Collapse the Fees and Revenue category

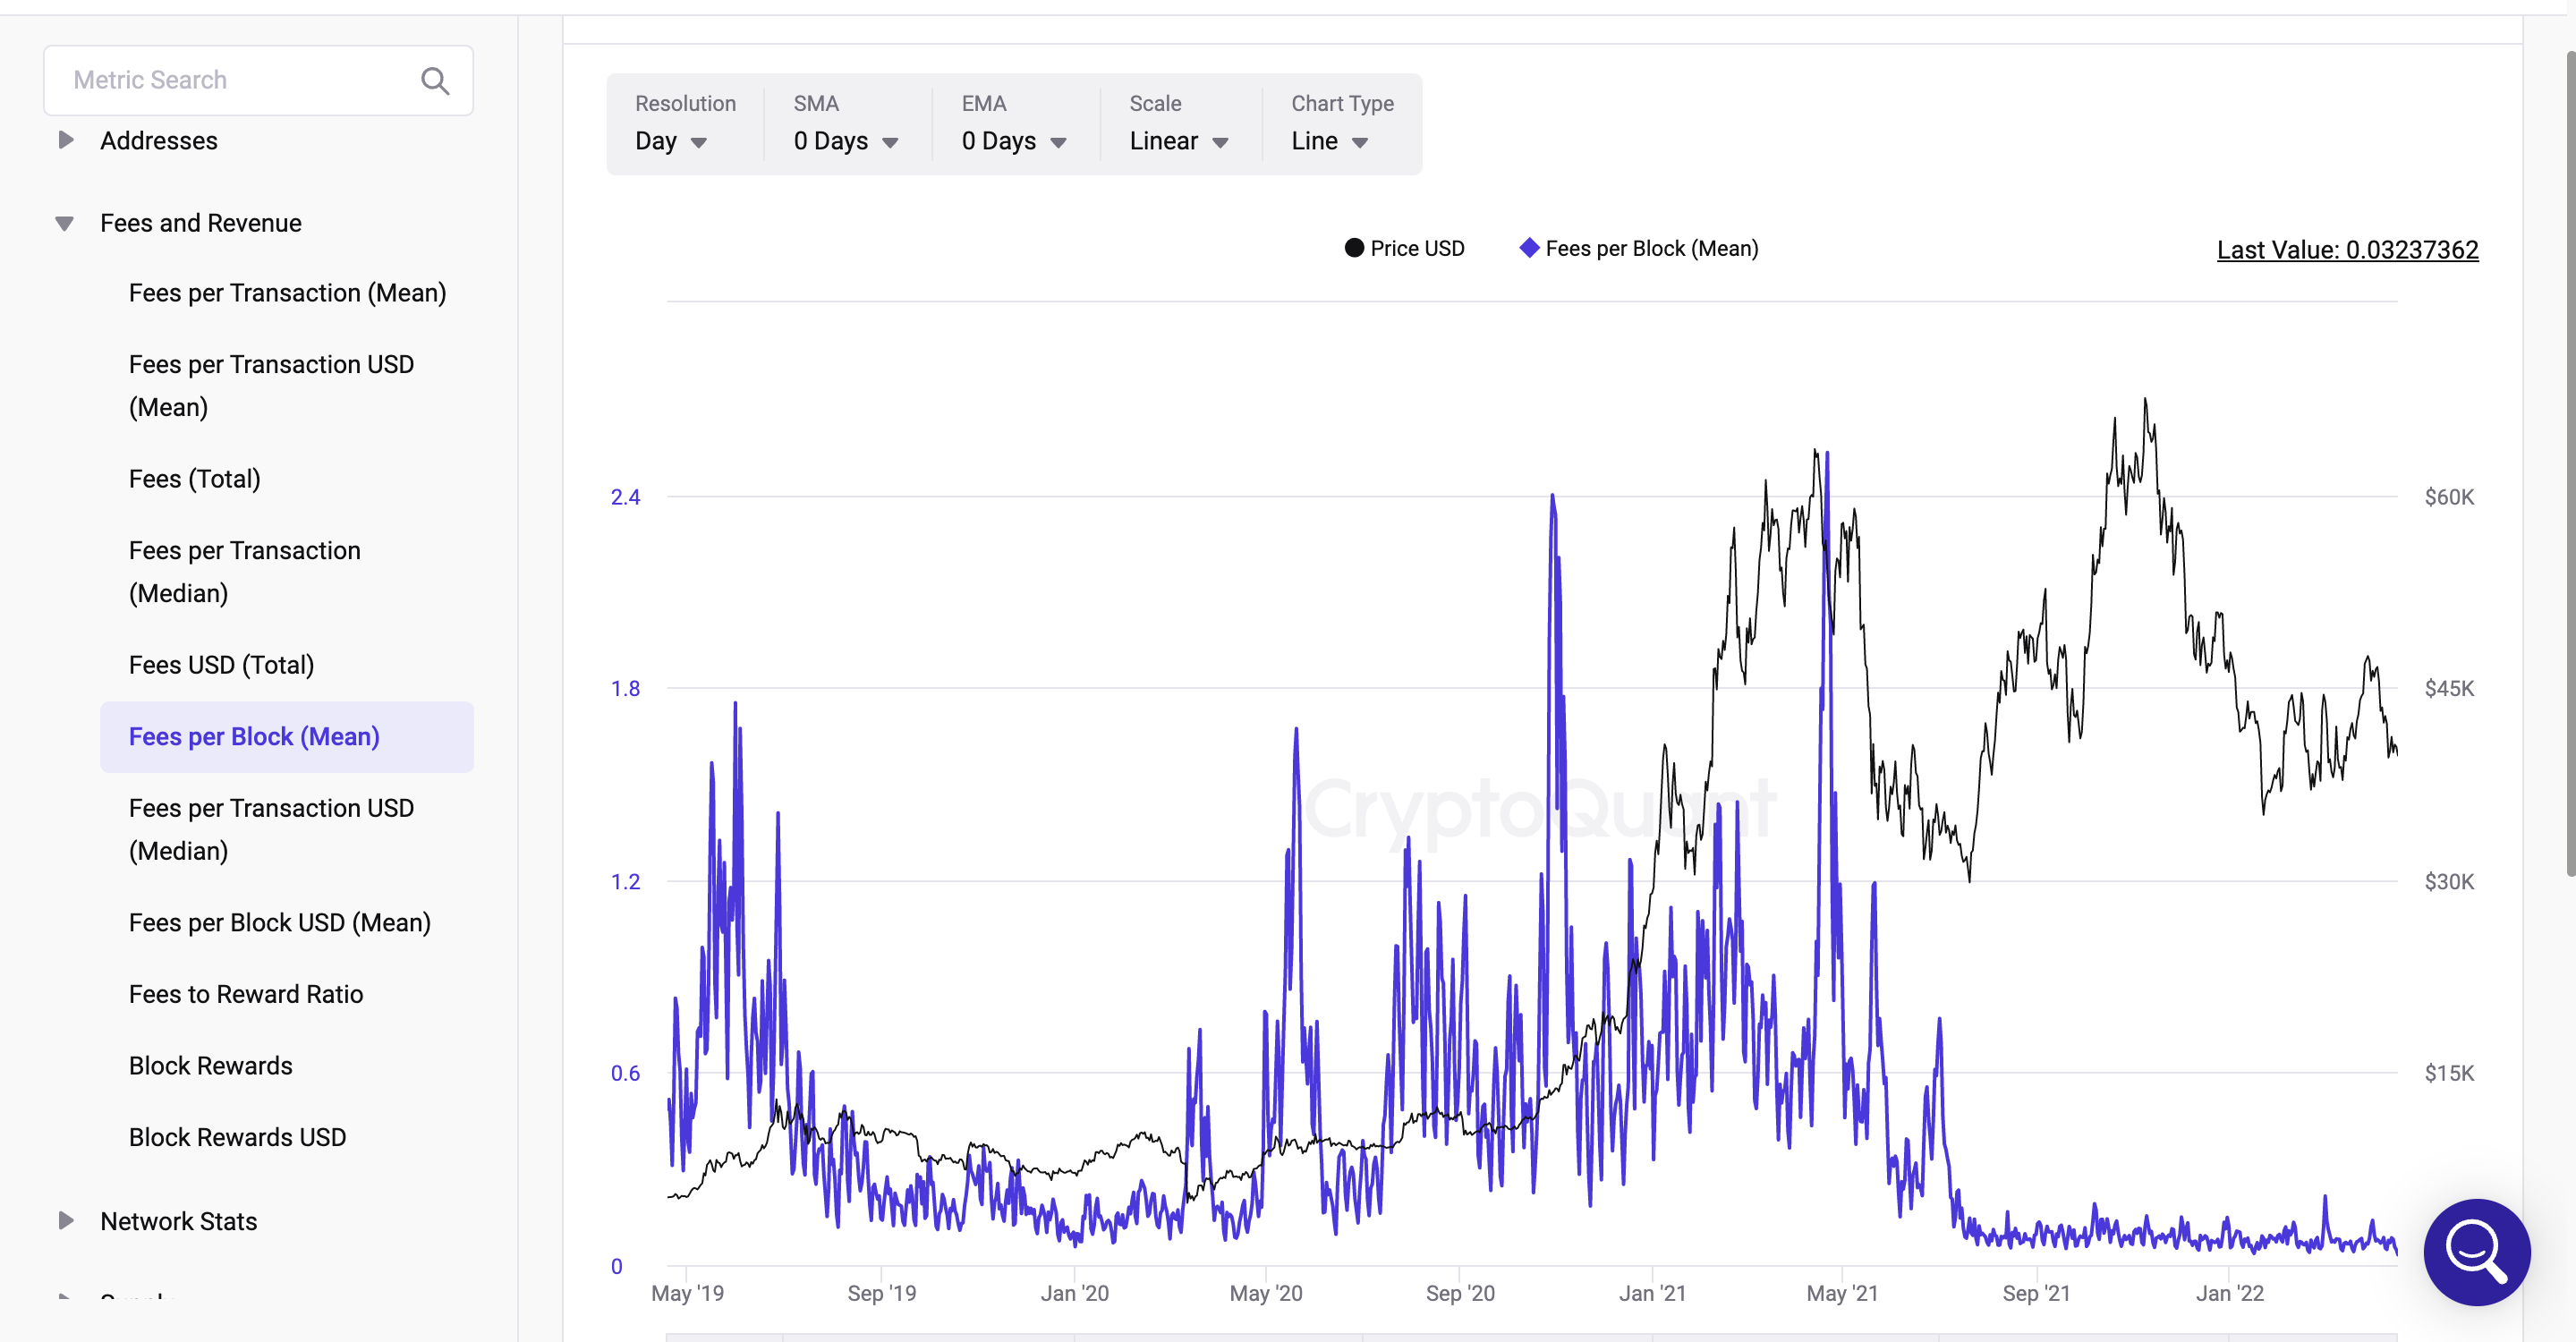(x=64, y=223)
